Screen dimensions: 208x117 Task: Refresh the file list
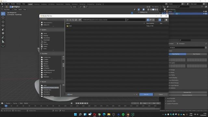pos(76,20)
